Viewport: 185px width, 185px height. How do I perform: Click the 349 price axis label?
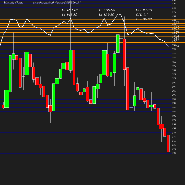point(174,66)
